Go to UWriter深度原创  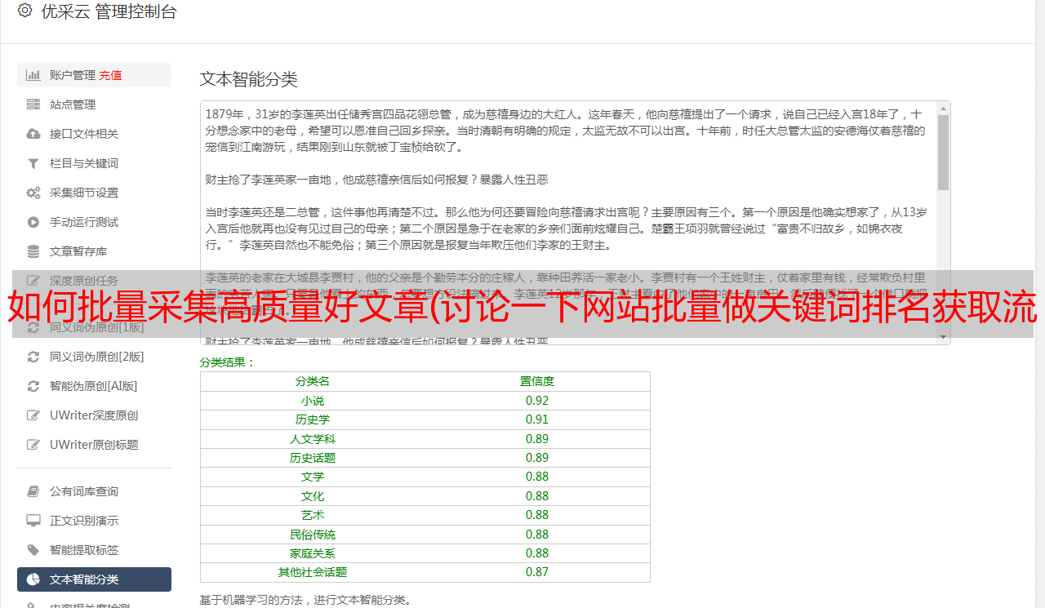click(x=94, y=415)
